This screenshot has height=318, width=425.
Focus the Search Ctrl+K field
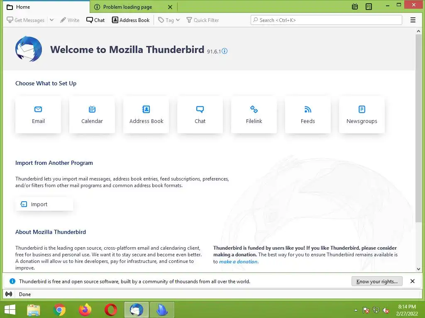pos(326,20)
